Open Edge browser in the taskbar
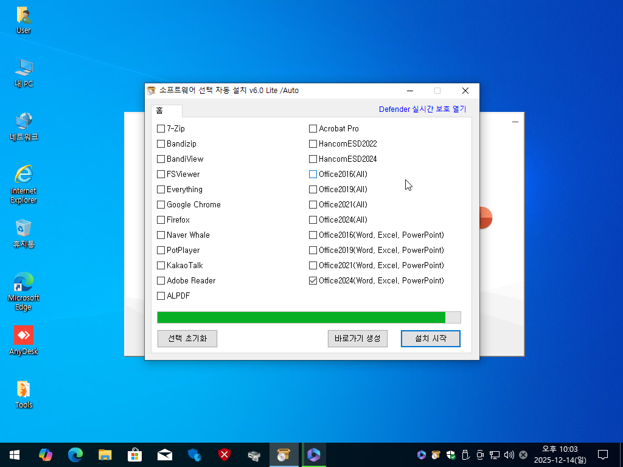This screenshot has height=467, width=623. pos(75,455)
